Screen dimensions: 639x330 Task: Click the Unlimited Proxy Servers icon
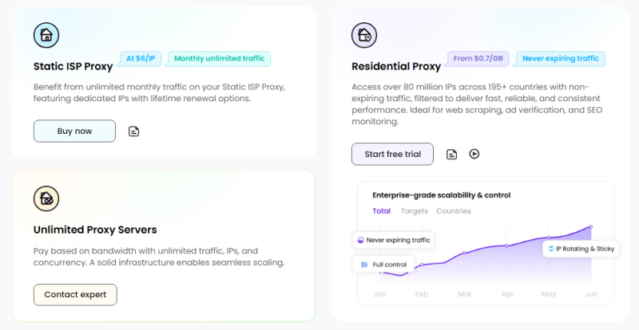point(46,198)
